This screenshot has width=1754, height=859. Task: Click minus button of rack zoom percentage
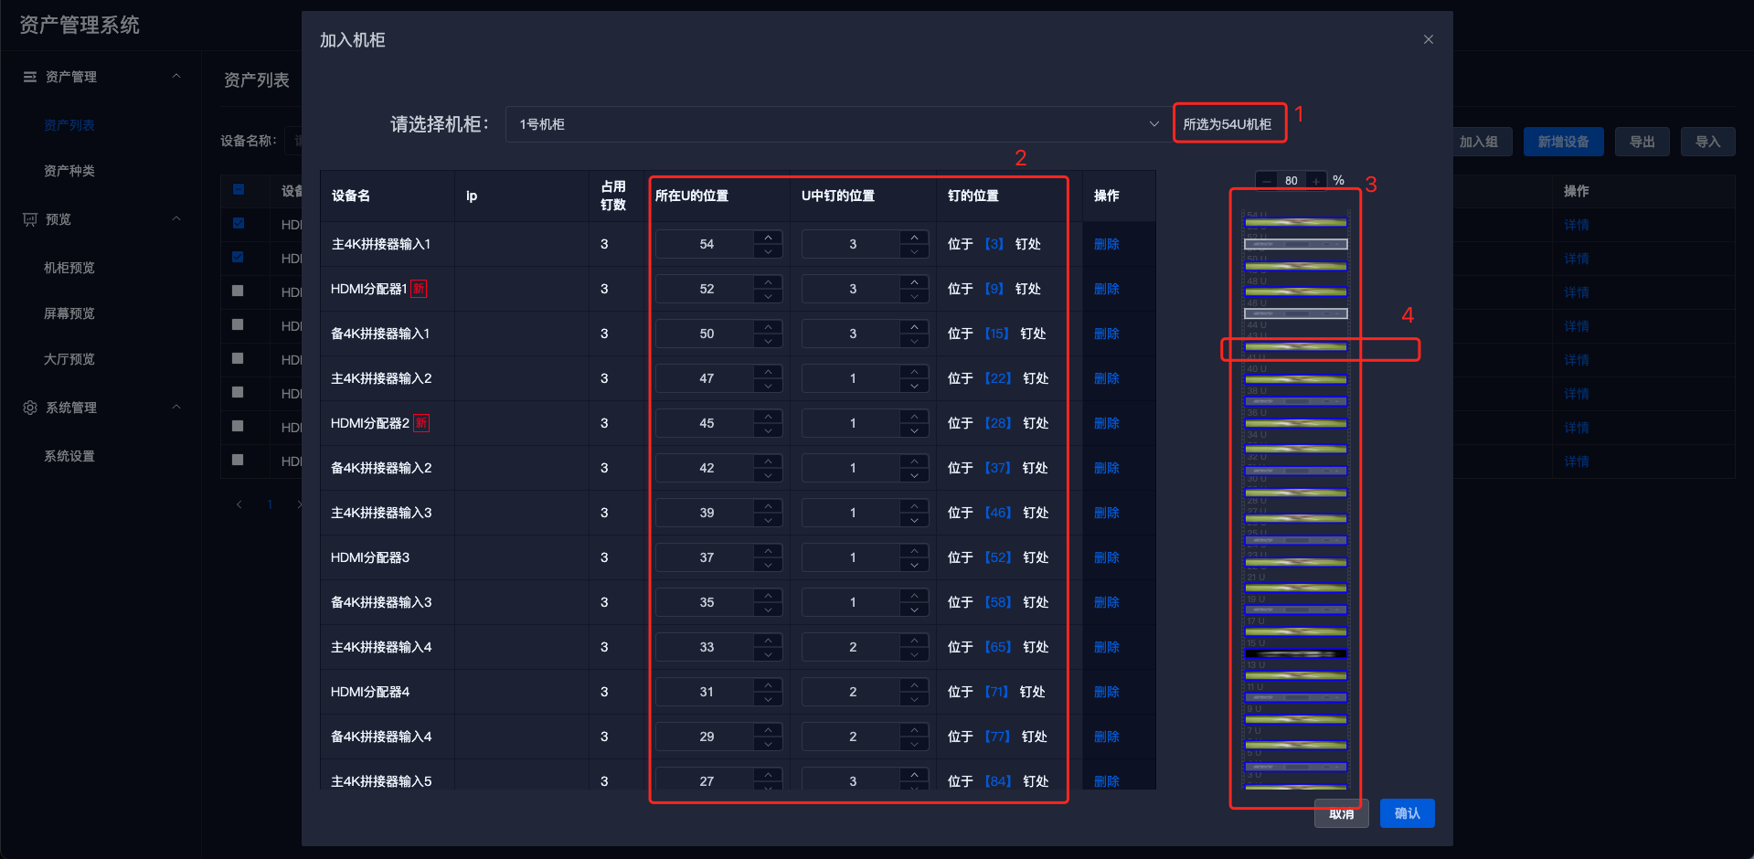[1267, 181]
